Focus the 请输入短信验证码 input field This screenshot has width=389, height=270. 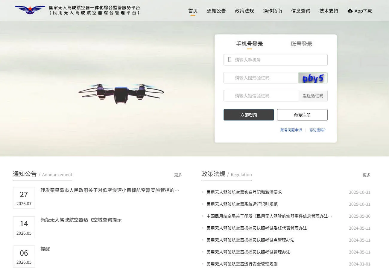tap(261, 96)
